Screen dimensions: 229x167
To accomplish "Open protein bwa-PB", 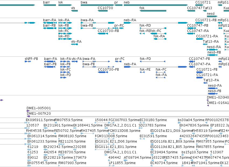I will [x=98, y=67].
